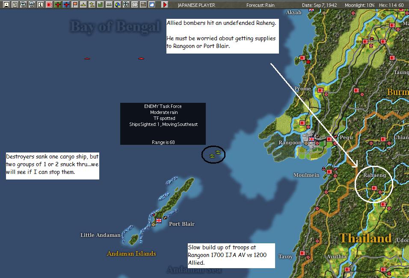The image size is (409, 278).
Task: Select solid red unit south of Akyab
Action: tap(308, 62)
